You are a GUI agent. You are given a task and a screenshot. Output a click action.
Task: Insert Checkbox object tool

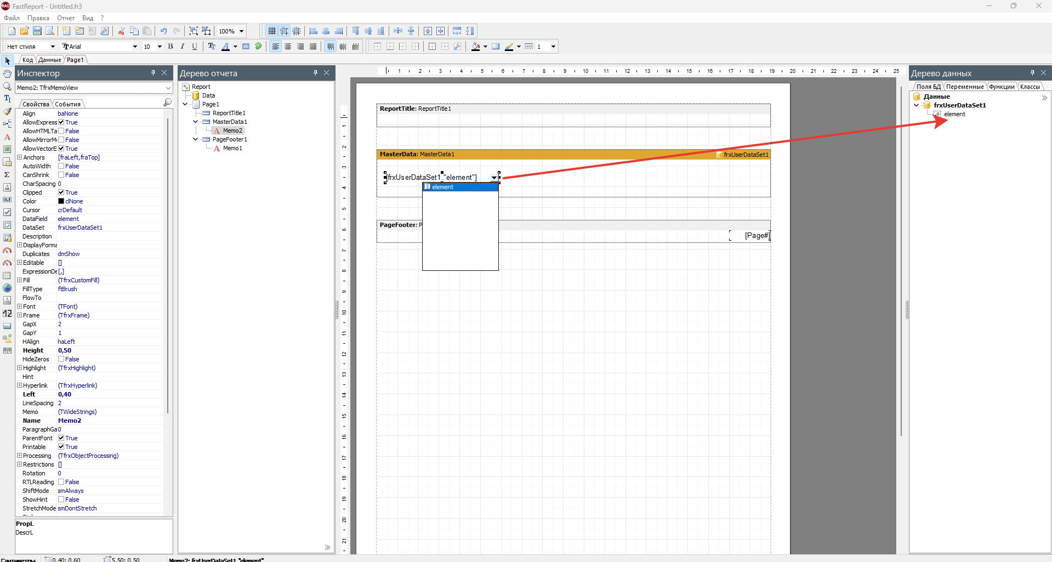point(7,212)
